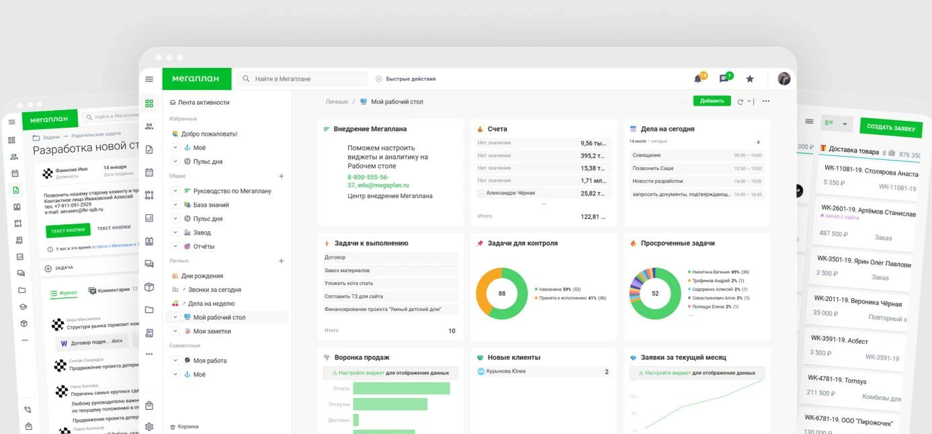Click green ТЕКСТ КНОПКИ in left window
Screen dimensions: 932x434
tap(68, 230)
